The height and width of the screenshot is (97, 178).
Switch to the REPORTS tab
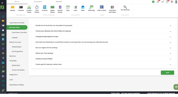click(59, 2)
